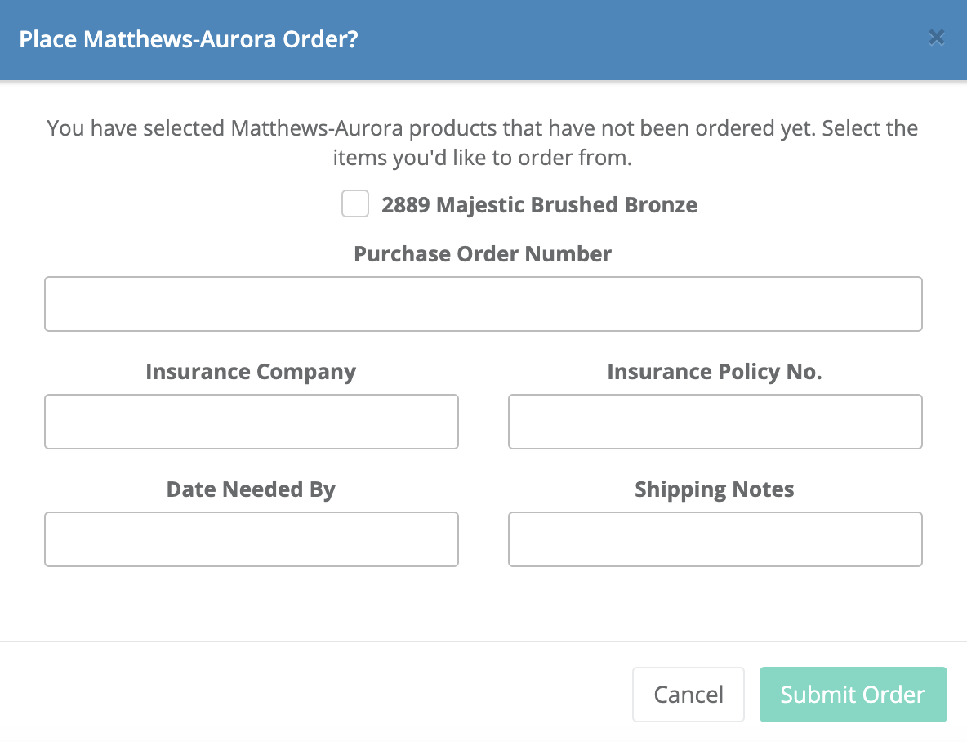The width and height of the screenshot is (967, 742).
Task: Click the Shipping Notes input box
Action: click(715, 539)
